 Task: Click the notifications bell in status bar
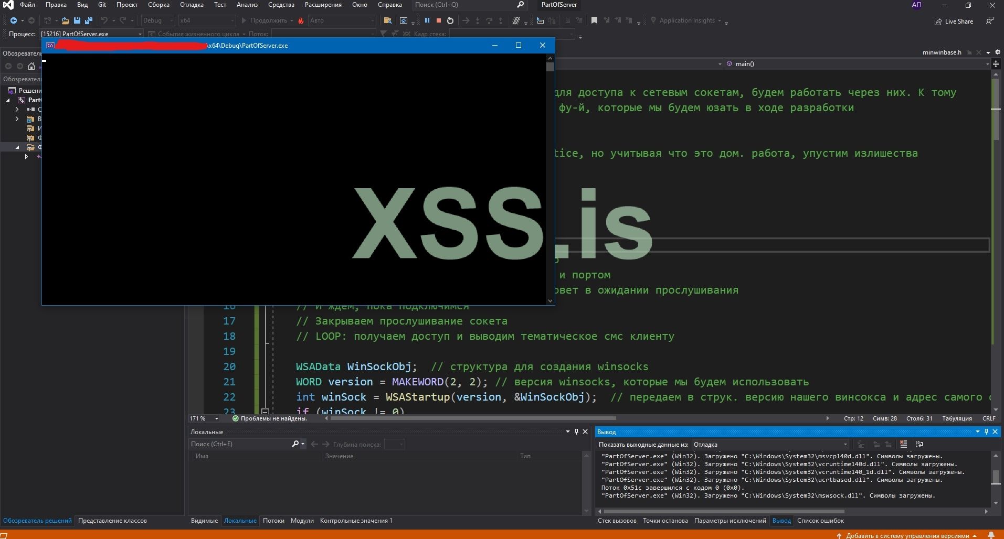tap(991, 535)
